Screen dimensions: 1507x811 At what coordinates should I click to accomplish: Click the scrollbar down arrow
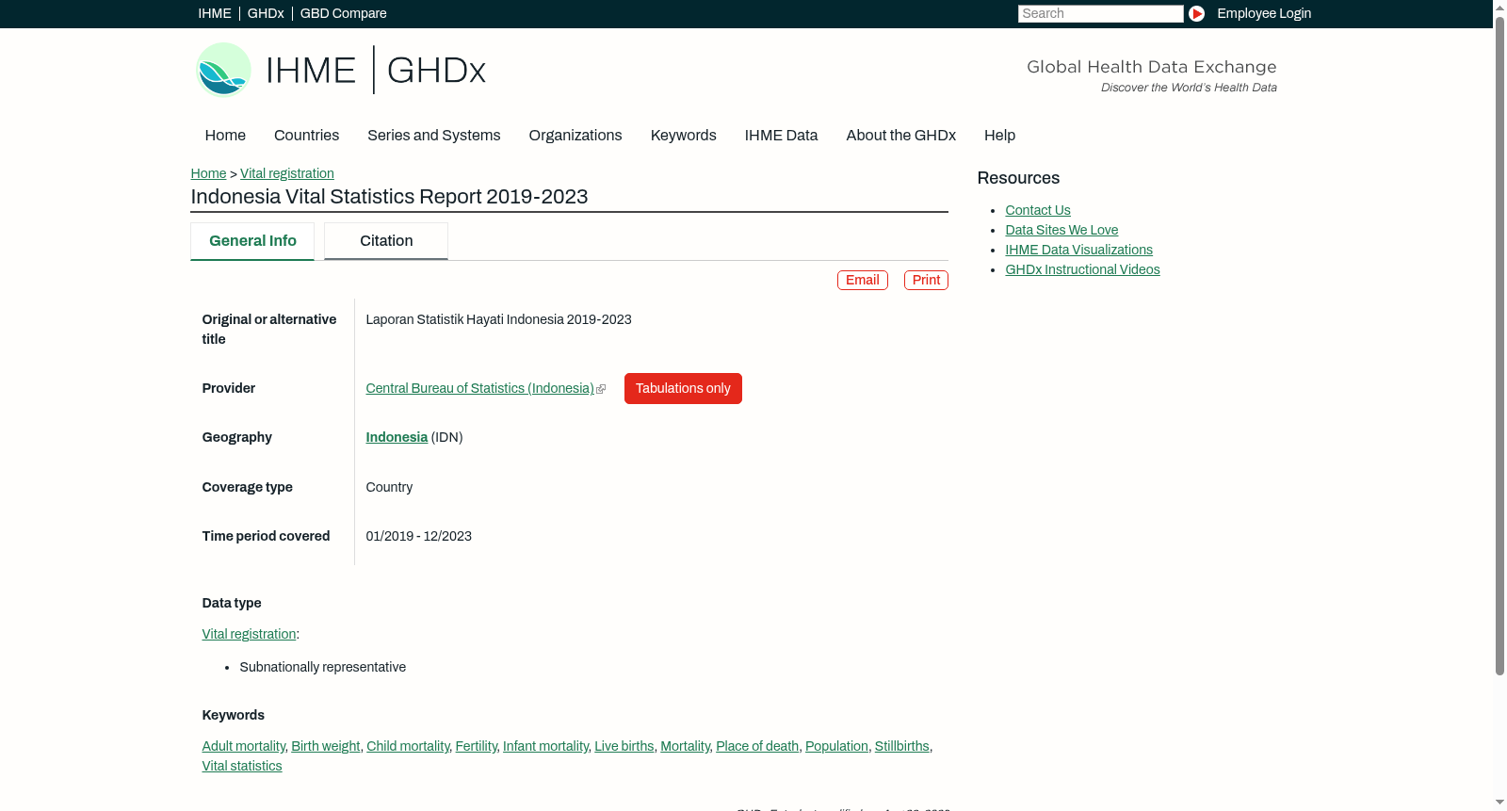[x=1499, y=803]
